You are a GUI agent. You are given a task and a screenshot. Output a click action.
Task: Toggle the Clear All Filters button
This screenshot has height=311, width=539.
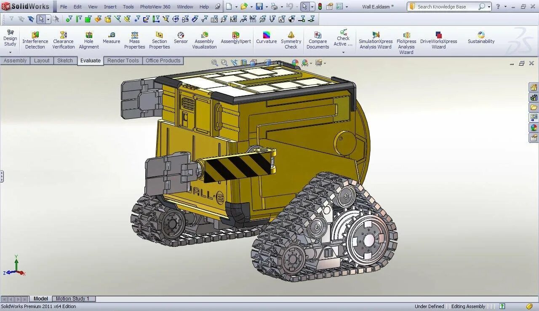21,19
